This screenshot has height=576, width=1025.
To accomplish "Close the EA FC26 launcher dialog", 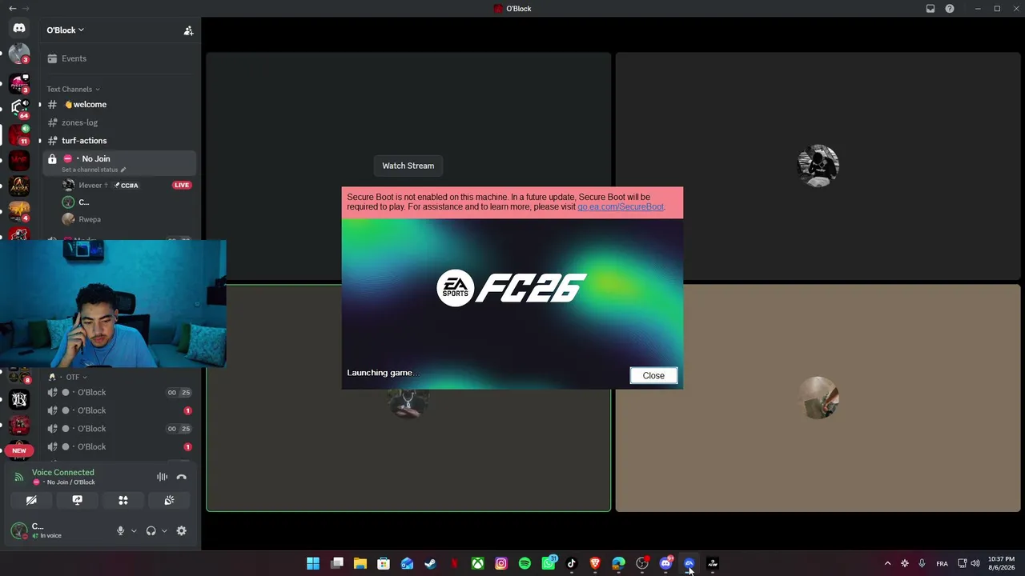I will click(653, 376).
